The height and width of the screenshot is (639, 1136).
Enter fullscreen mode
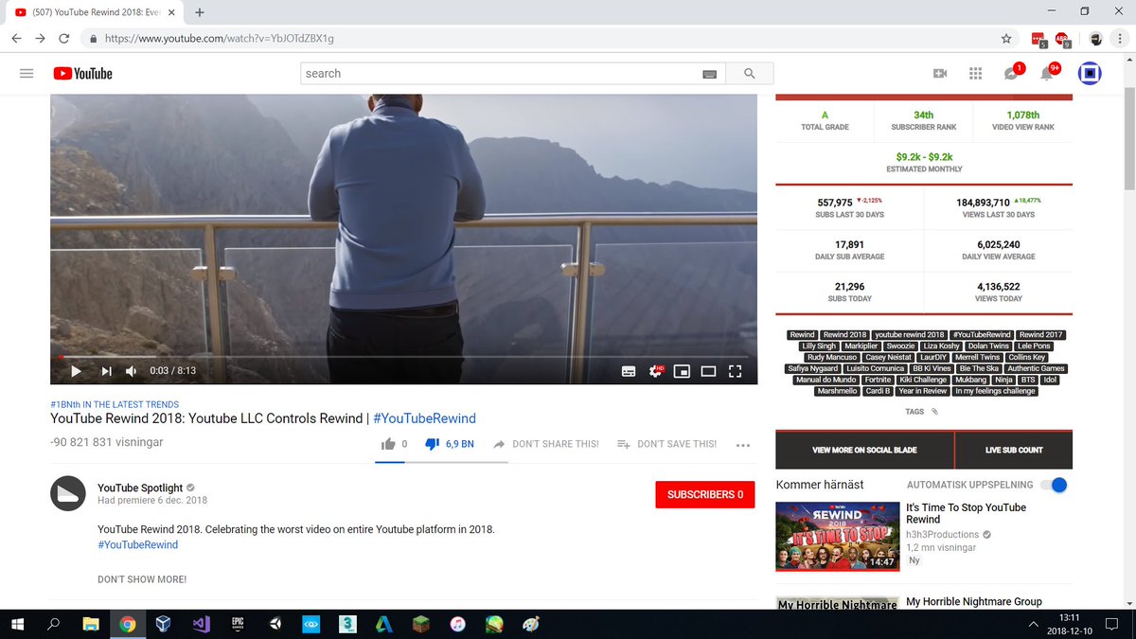[734, 371]
